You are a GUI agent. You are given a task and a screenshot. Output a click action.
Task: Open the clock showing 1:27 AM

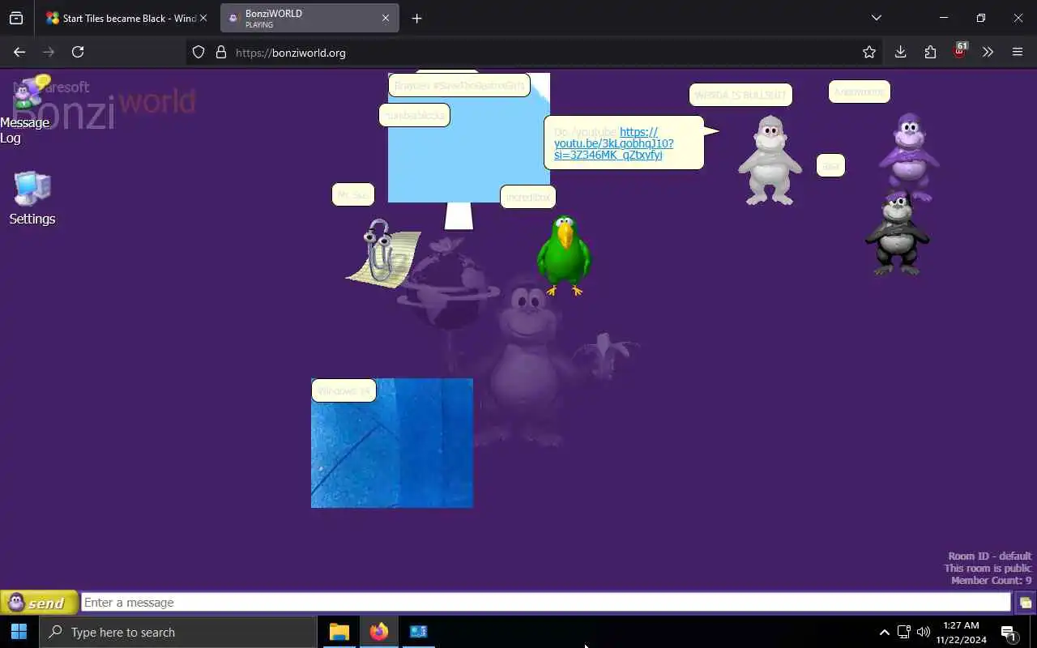pyautogui.click(x=961, y=632)
